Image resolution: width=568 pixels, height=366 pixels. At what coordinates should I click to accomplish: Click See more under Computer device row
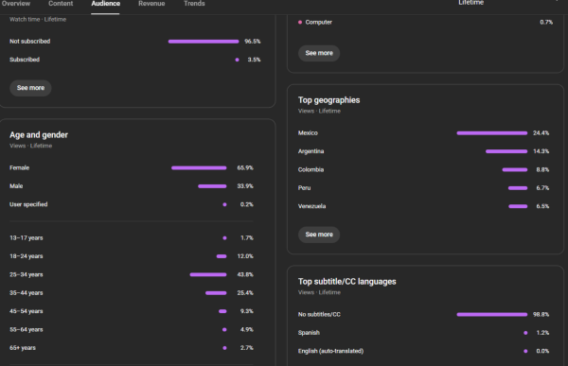pyautogui.click(x=319, y=53)
